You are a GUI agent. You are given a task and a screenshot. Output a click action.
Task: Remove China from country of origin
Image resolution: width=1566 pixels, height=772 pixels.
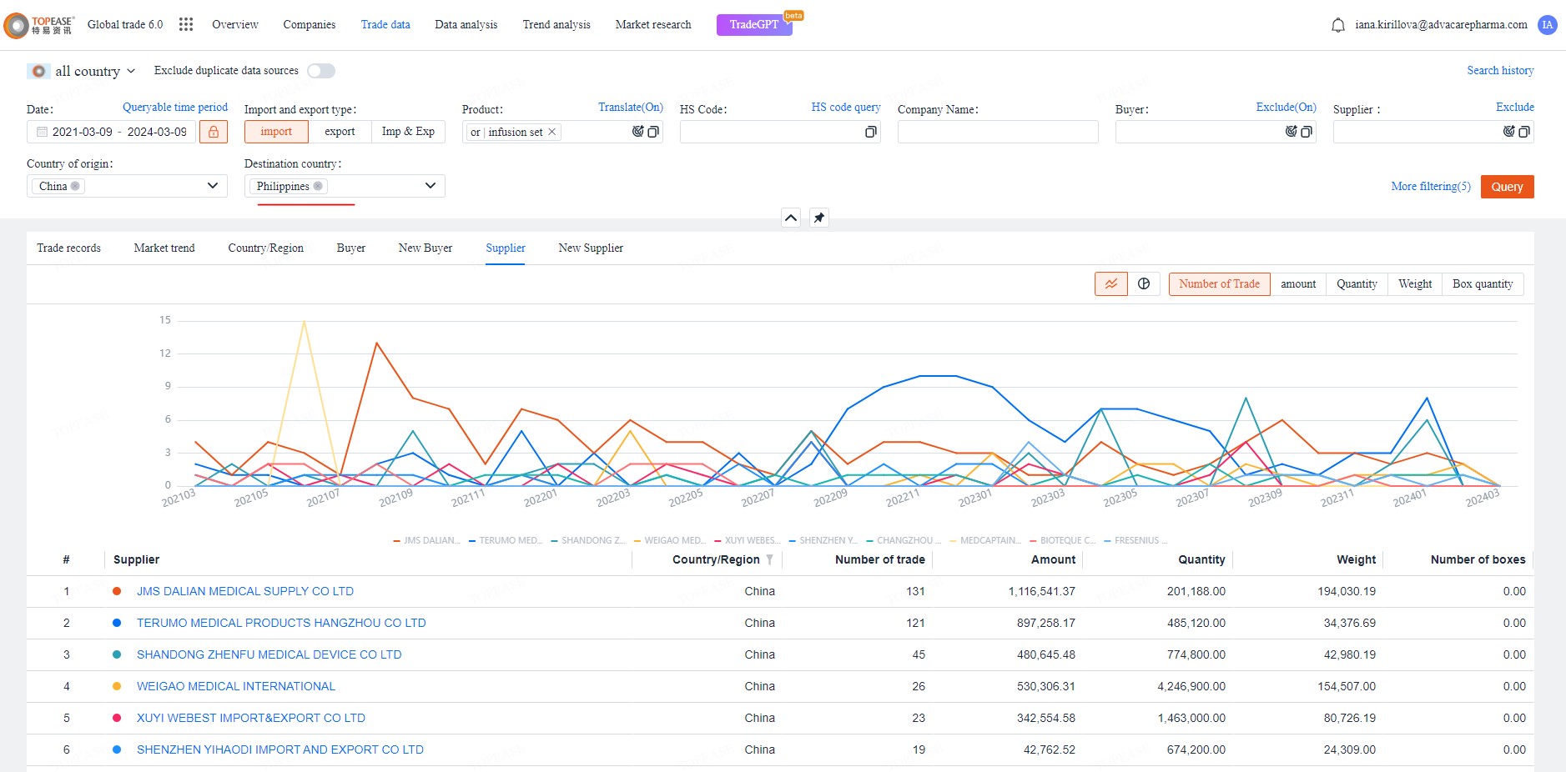tap(75, 186)
